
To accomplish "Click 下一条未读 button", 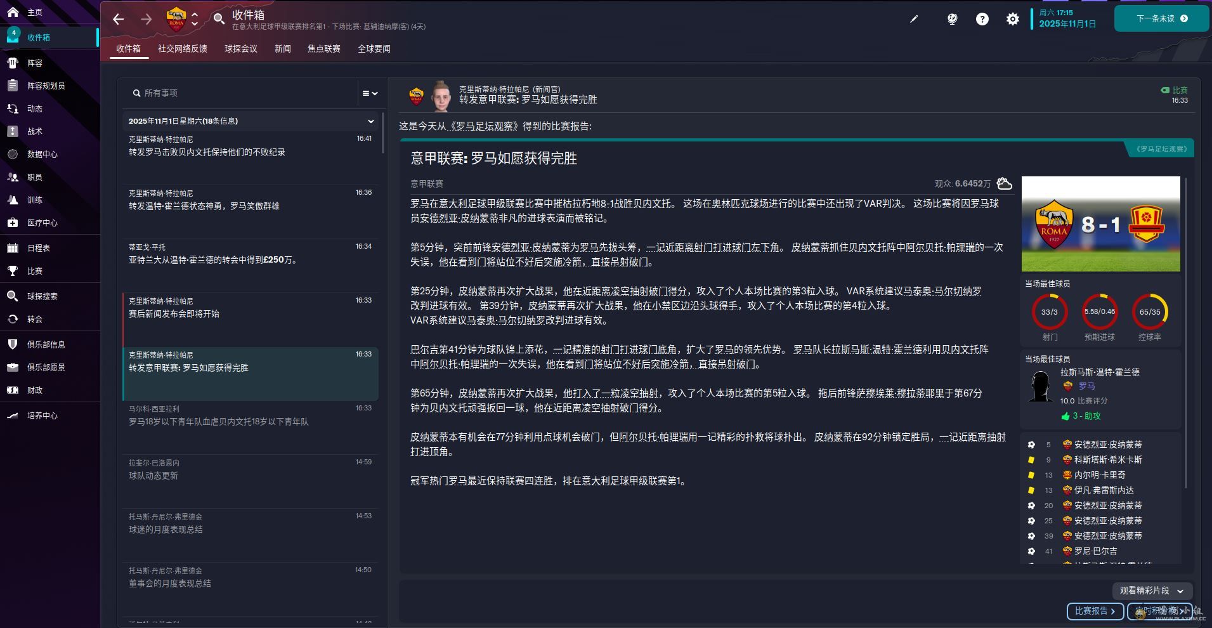I will [x=1161, y=18].
